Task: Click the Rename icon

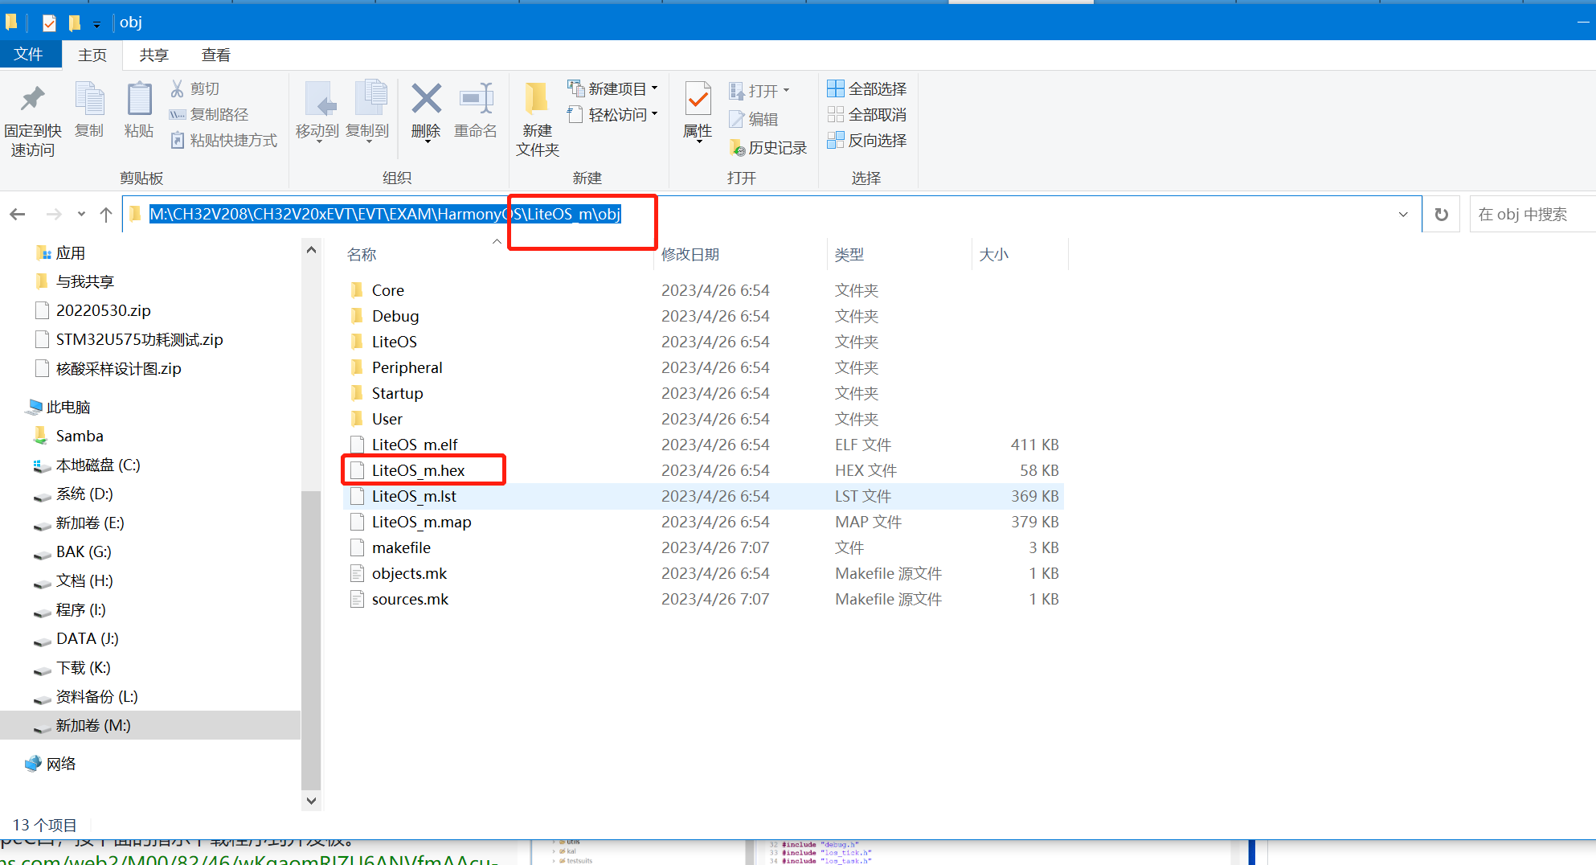Action: tap(476, 99)
